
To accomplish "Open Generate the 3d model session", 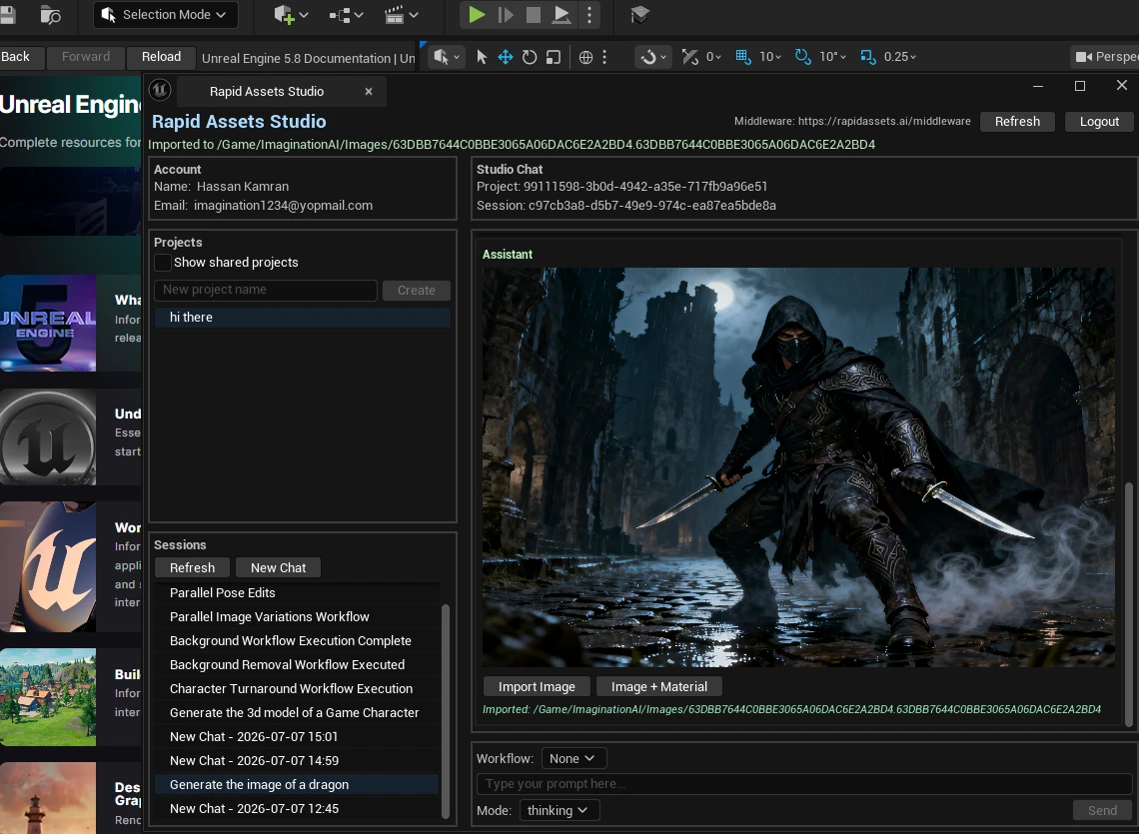I will point(297,713).
